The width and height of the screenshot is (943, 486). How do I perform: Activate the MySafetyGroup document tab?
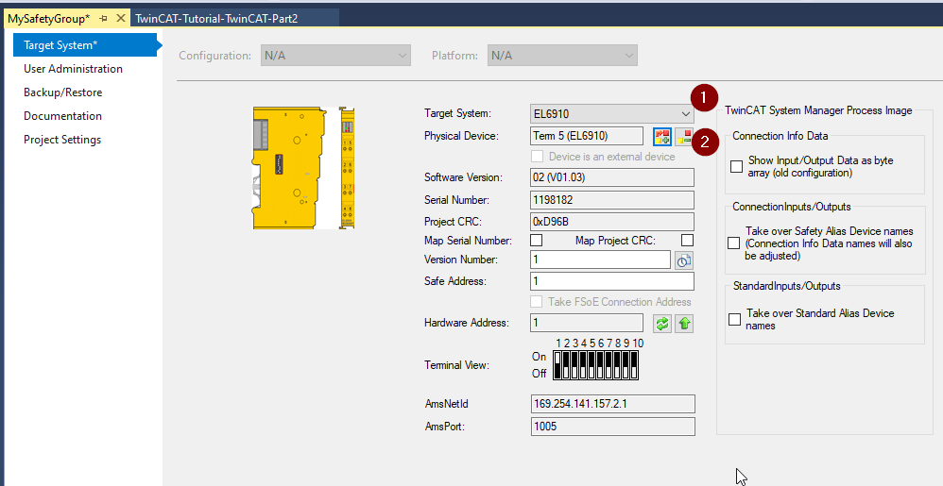[49, 19]
